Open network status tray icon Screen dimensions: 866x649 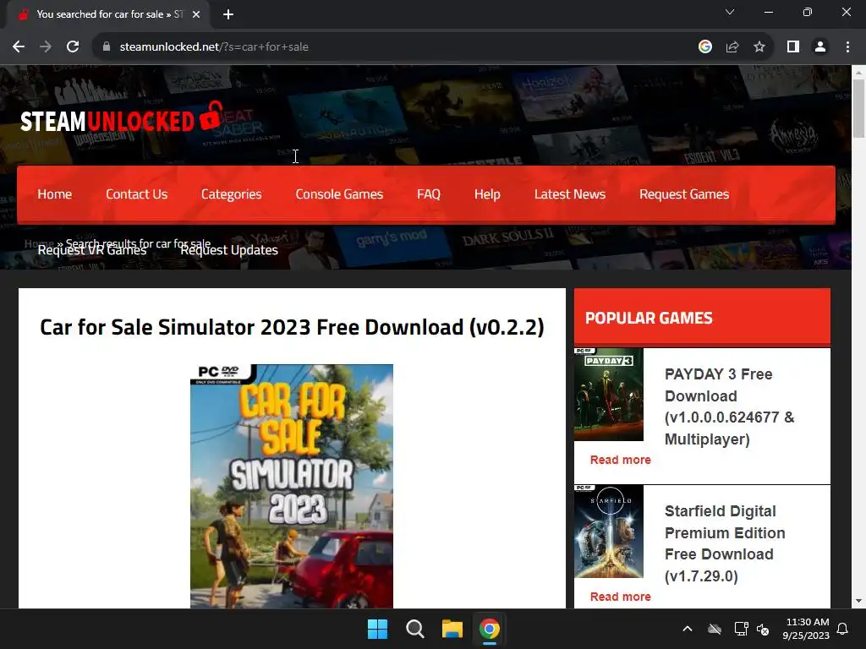(741, 629)
